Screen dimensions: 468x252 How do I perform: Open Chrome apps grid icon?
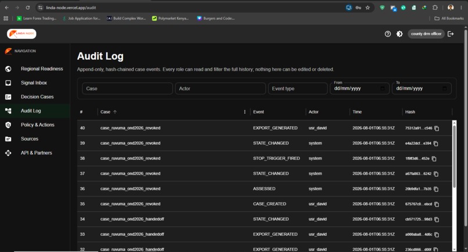click(6, 19)
